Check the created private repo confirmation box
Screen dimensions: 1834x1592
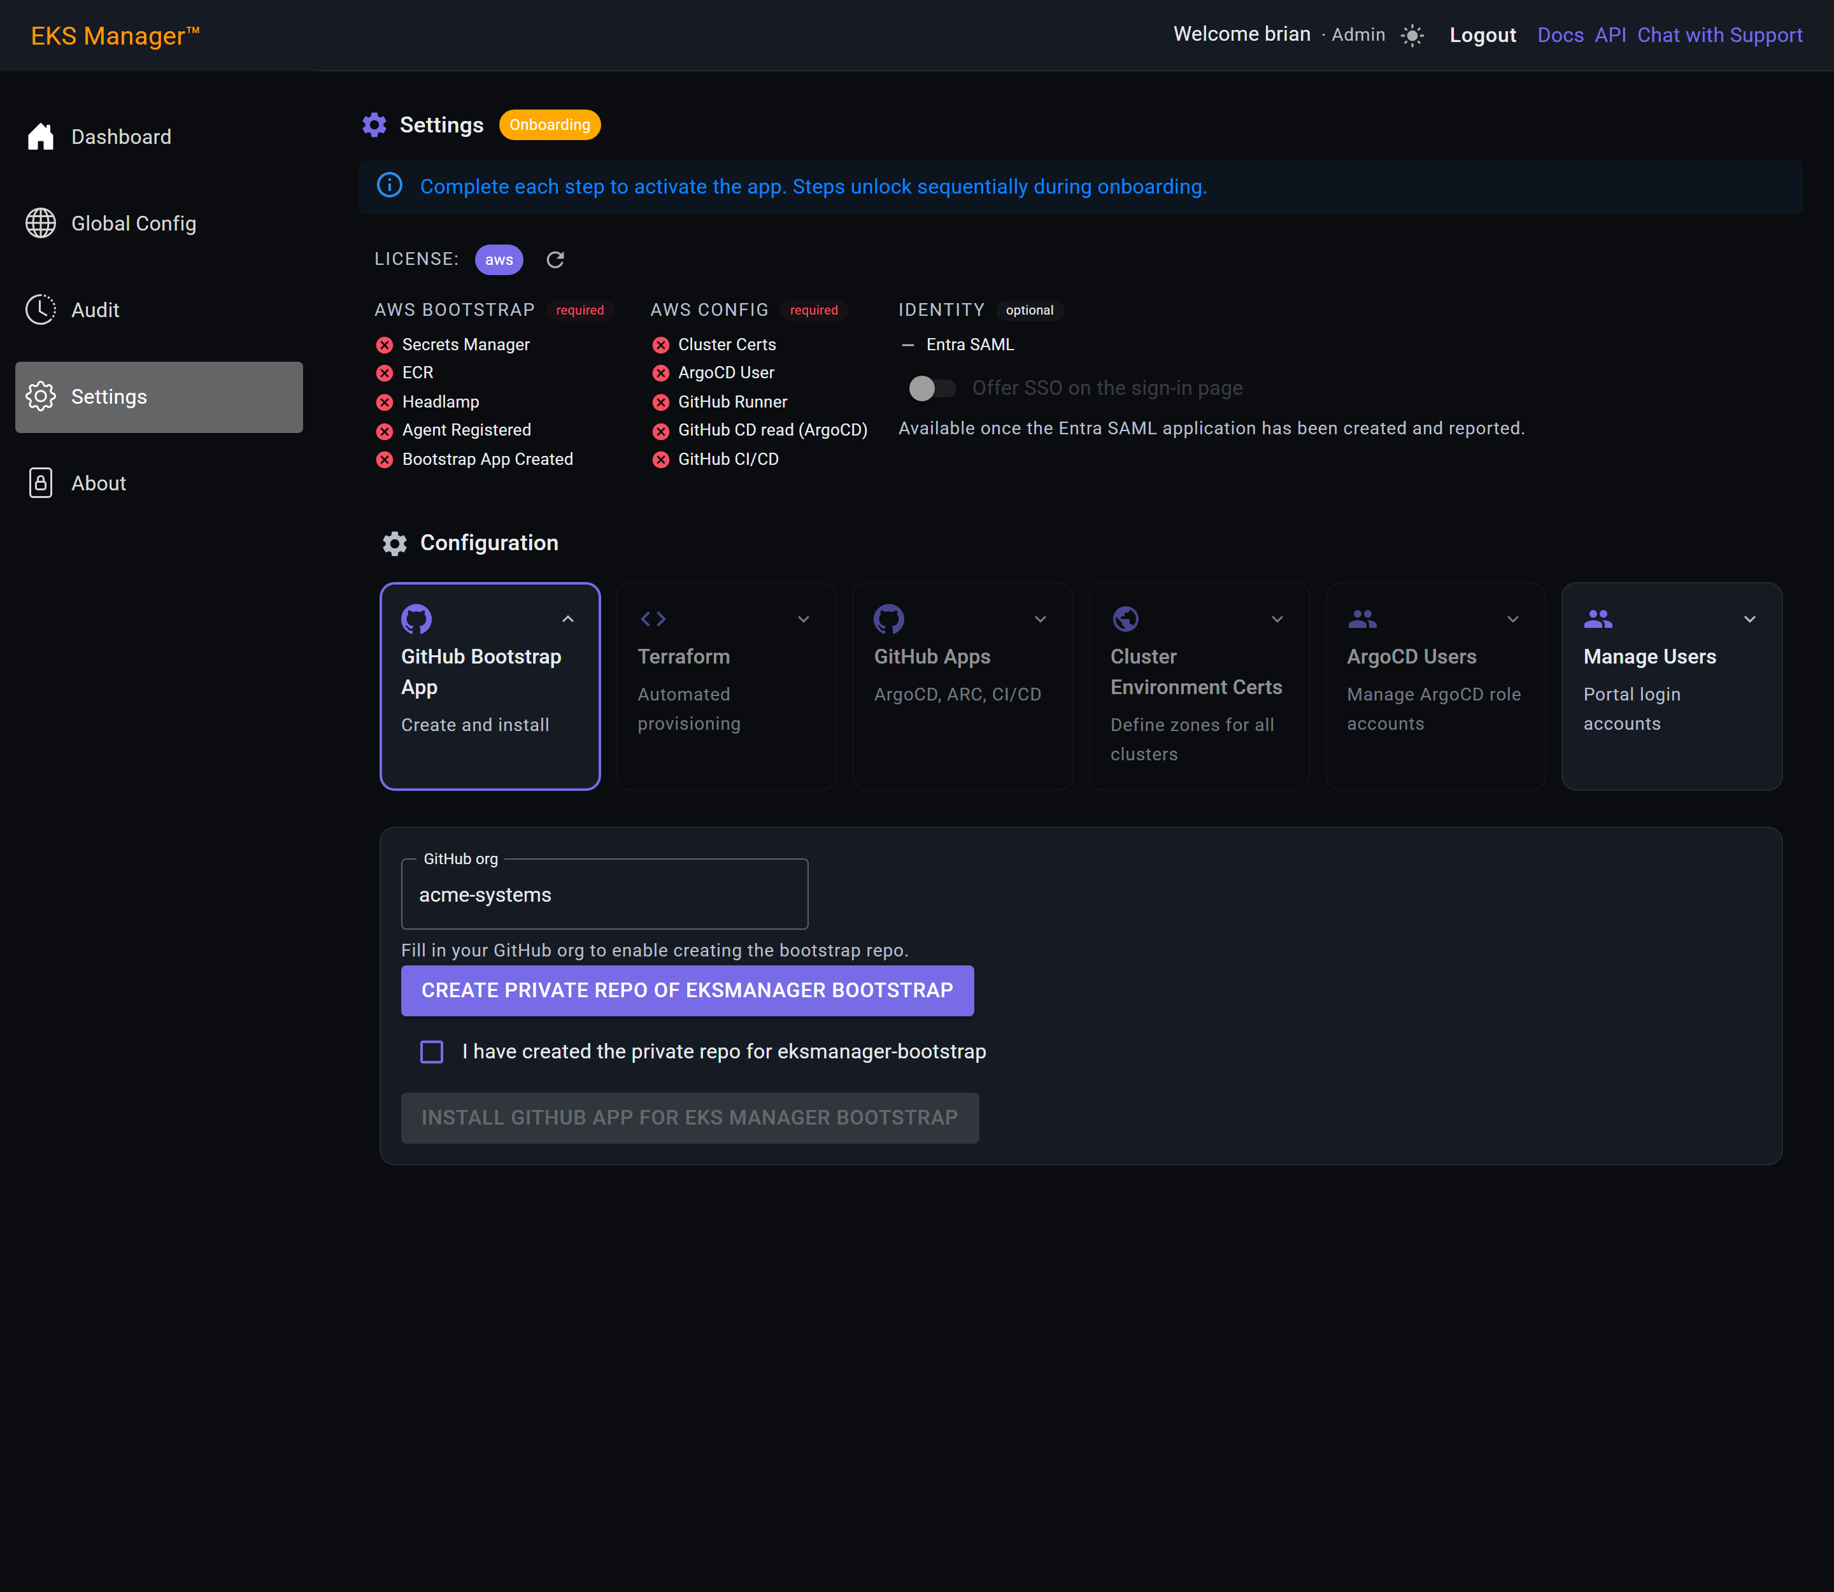click(x=432, y=1052)
